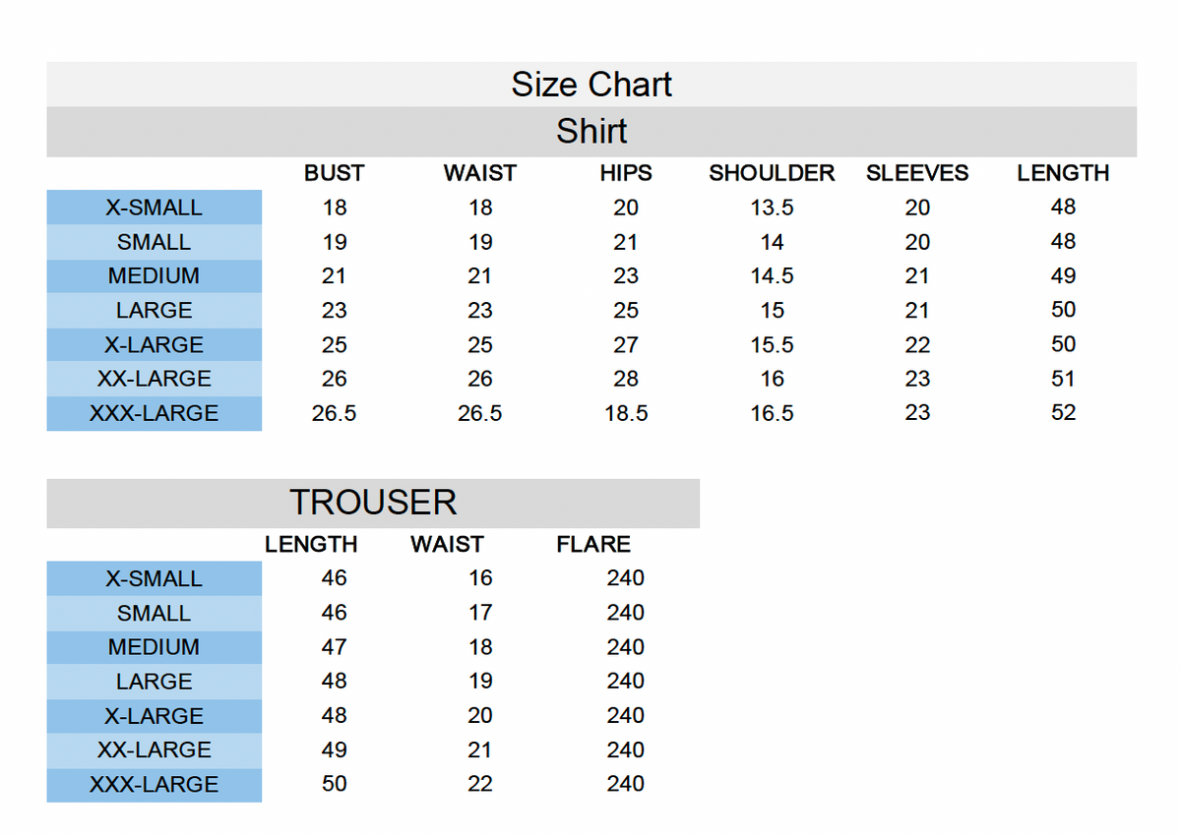Select the MEDIUM row label in Shirt table
The height and width of the screenshot is (837, 1181).
155,276
